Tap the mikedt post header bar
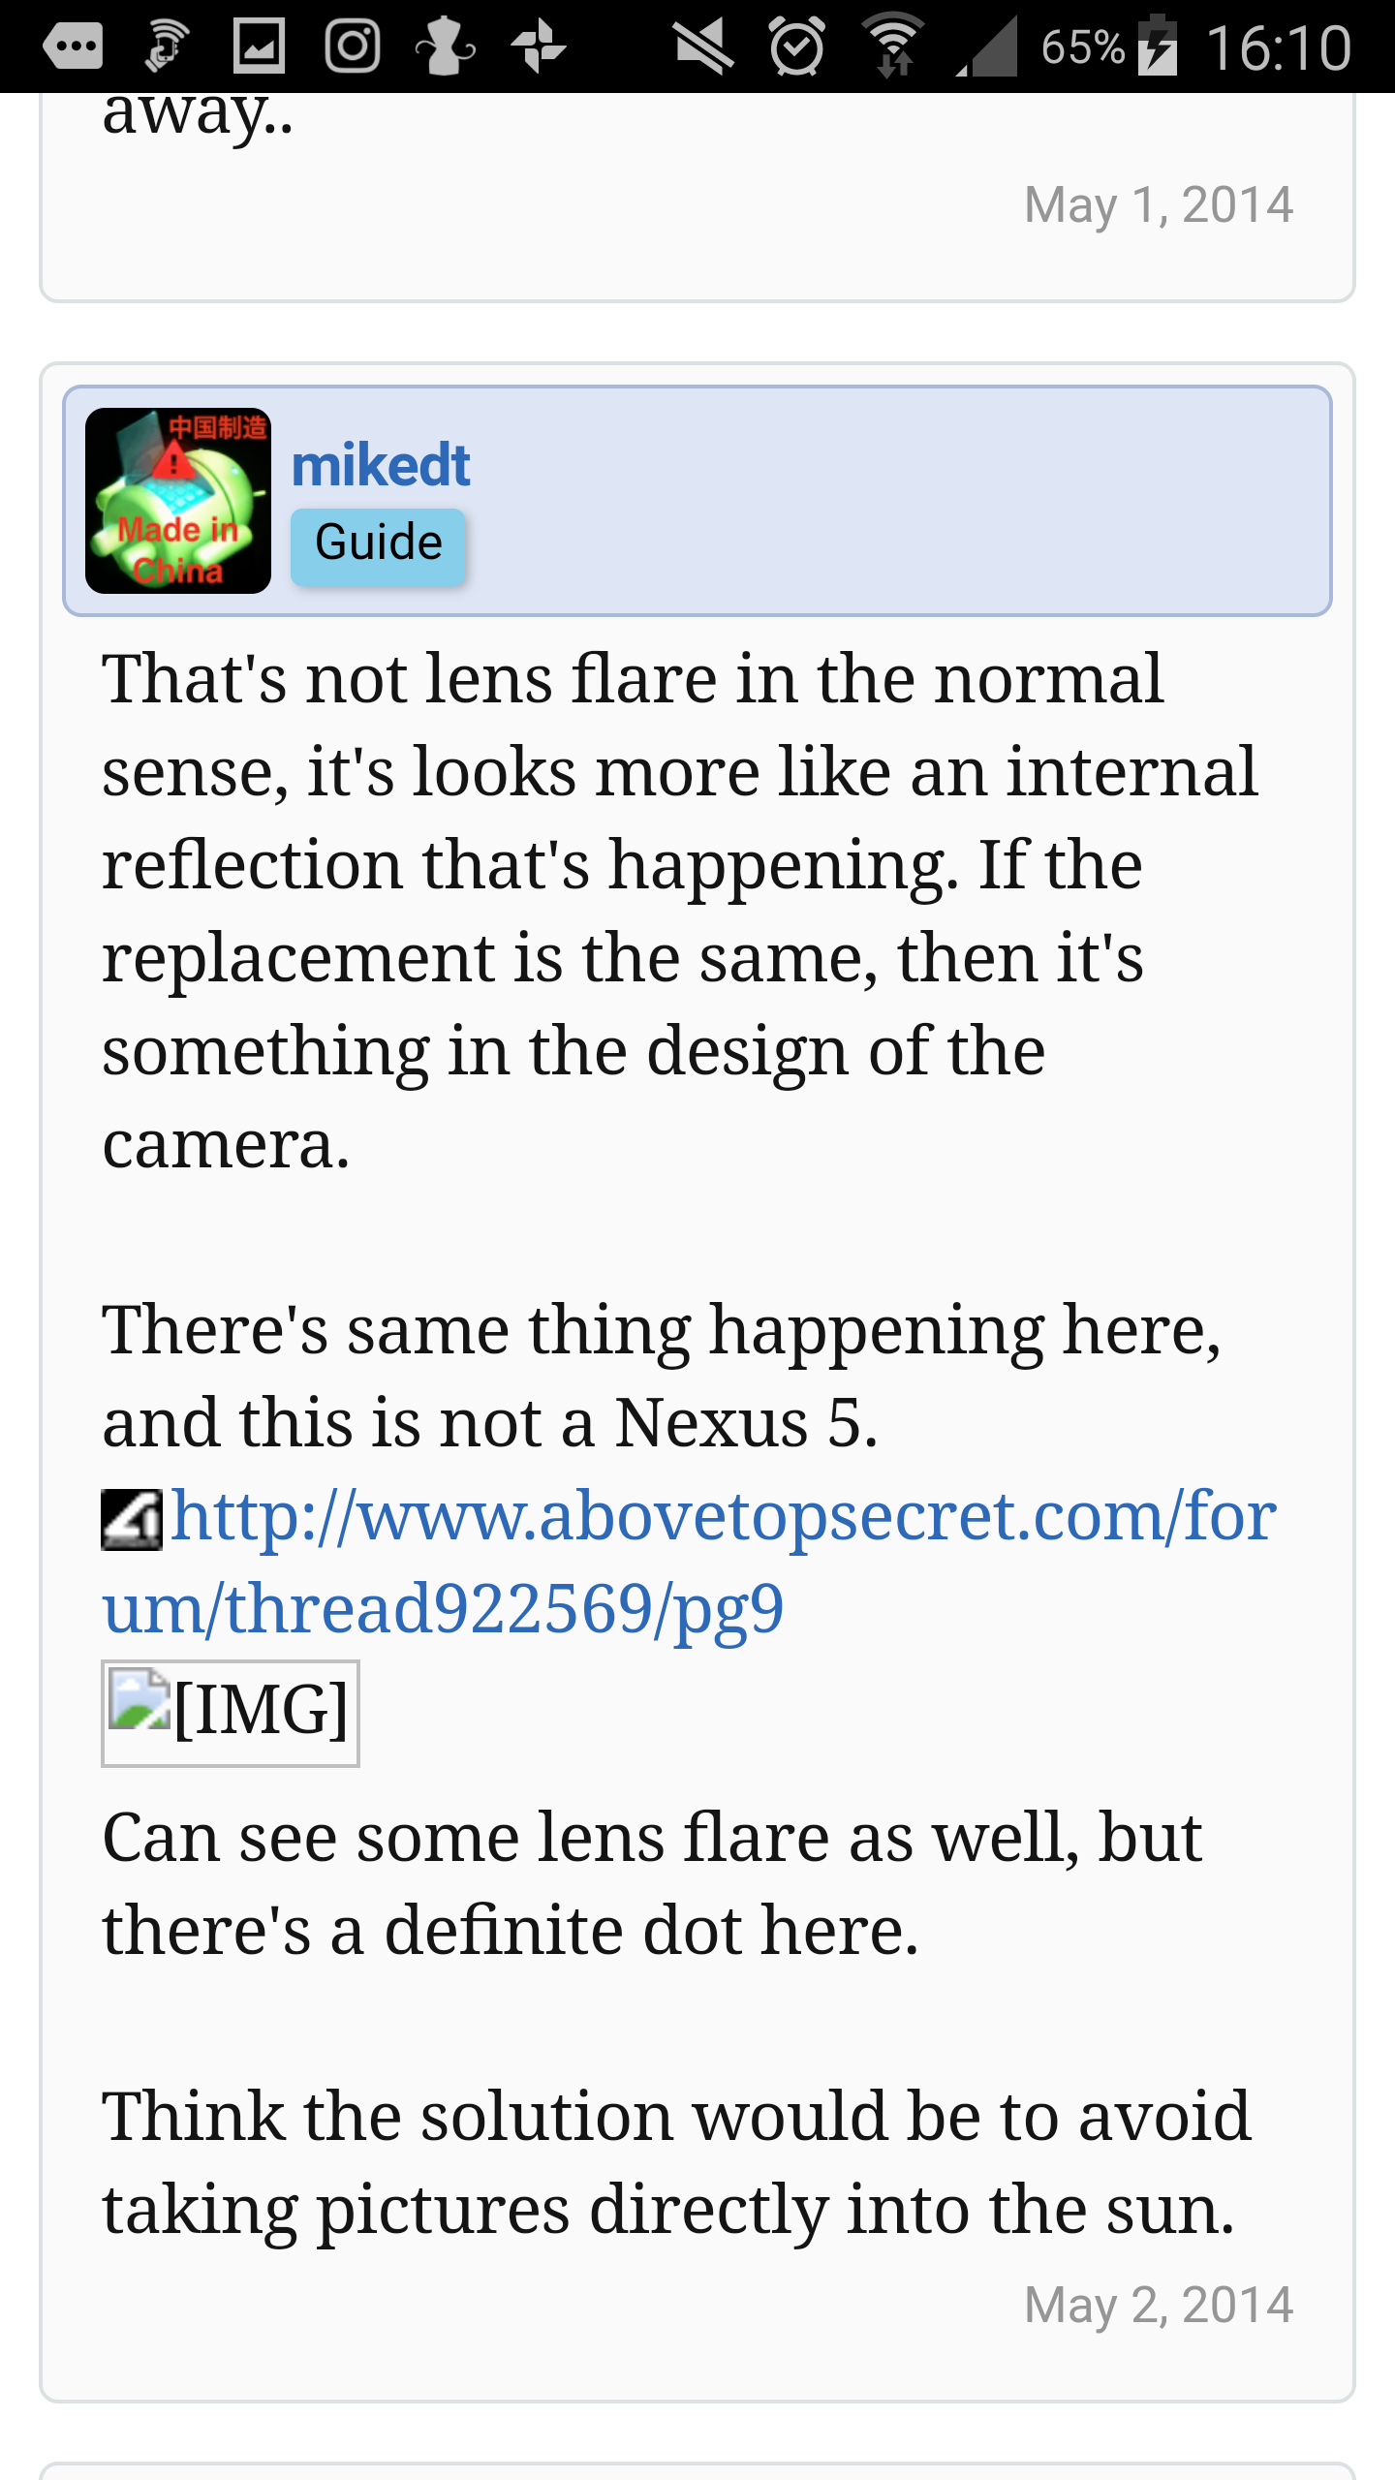Viewport: 1395px width, 2480px height. pos(872,500)
